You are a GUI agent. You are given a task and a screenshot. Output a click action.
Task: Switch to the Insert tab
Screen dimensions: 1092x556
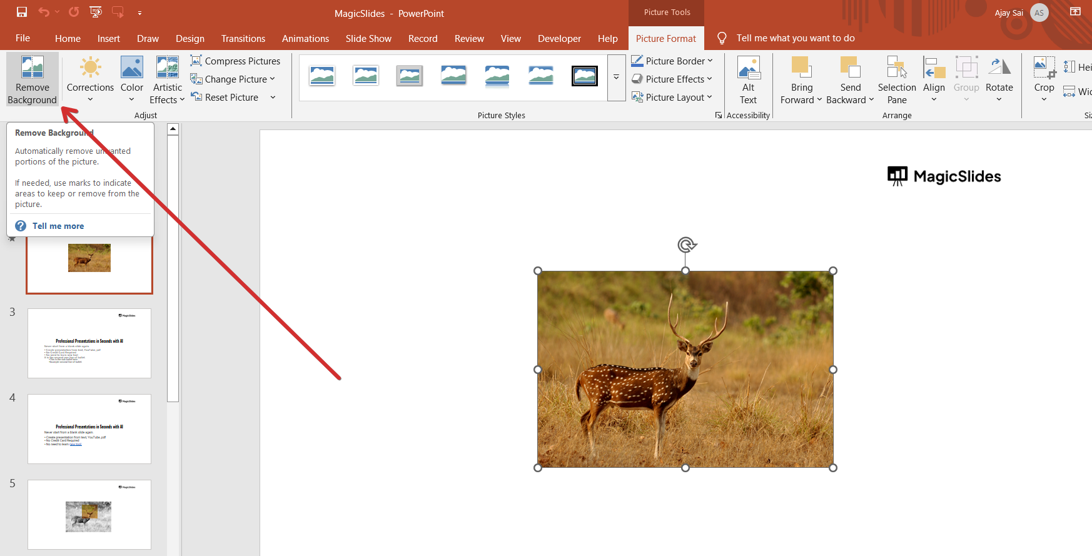click(108, 38)
